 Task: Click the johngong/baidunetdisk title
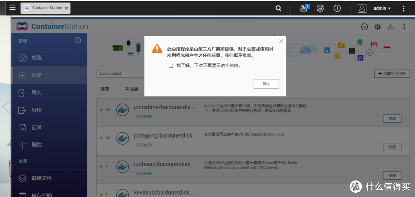[x=163, y=136]
